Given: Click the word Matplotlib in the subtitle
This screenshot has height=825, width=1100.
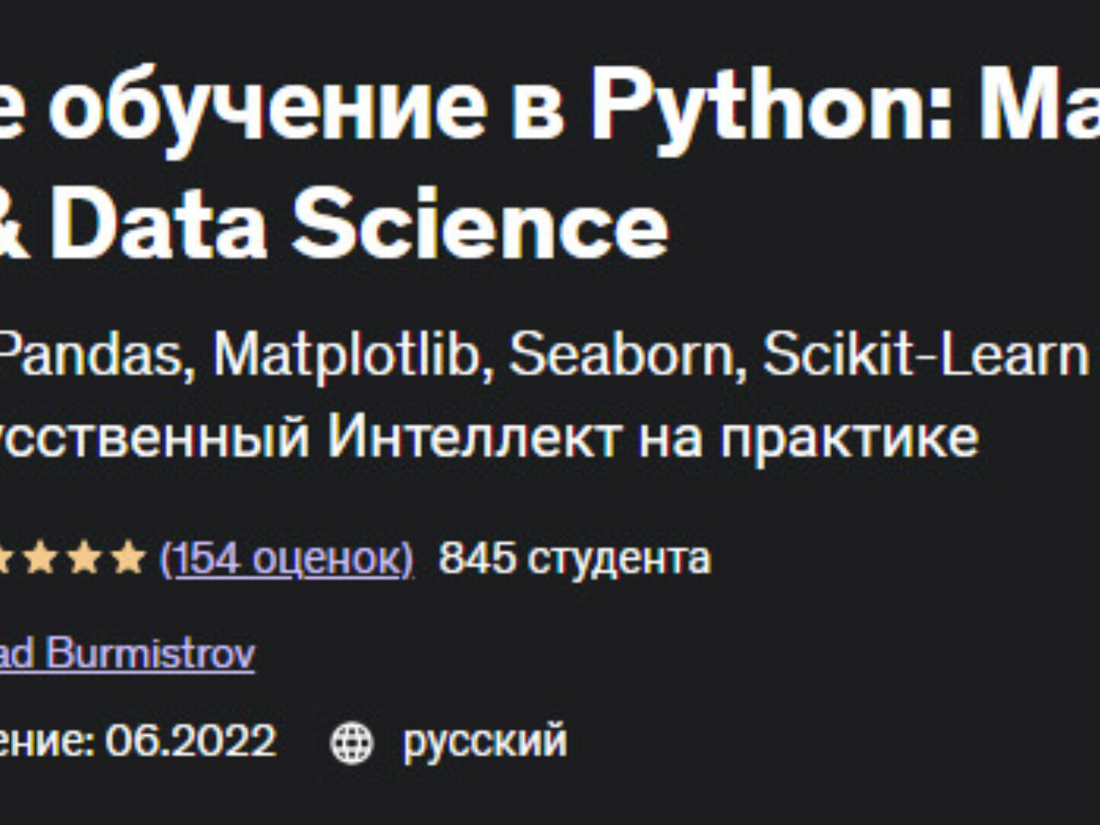Looking at the screenshot, I should pyautogui.click(x=345, y=355).
